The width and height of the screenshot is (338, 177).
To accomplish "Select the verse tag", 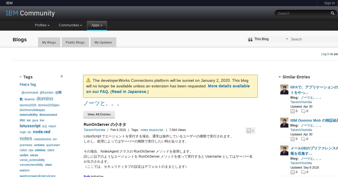I will [34, 155].
